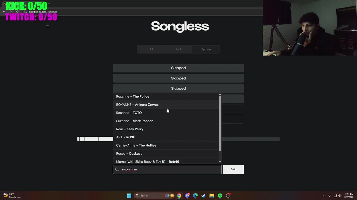Choose Roxanne – The Police suggestion
357x200 pixels.
pos(166,96)
